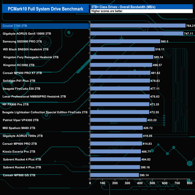Click the 'Seagate Lightsaber Collection Special Edition FireCuda 2TB' label

45,112
